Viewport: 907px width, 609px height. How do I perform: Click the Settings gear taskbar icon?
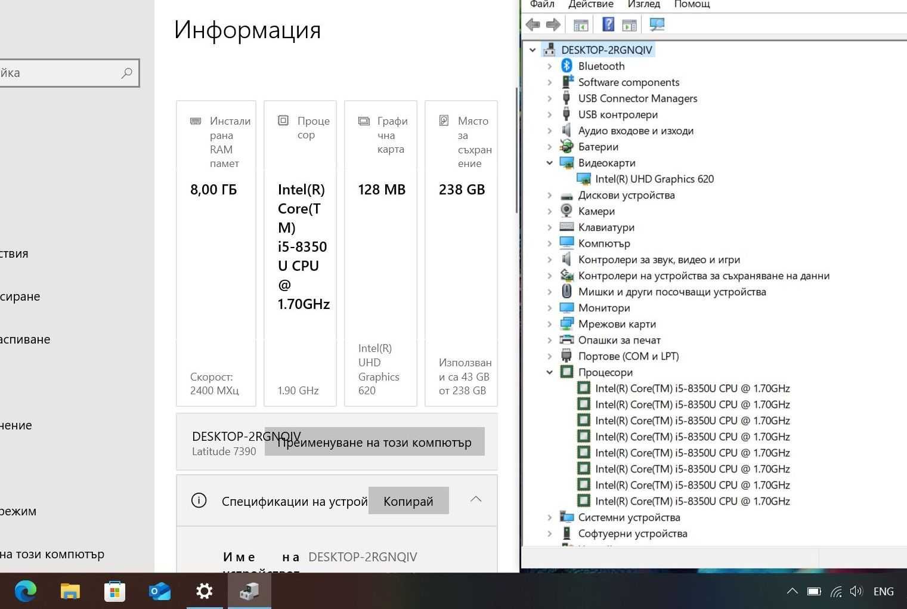tap(204, 591)
